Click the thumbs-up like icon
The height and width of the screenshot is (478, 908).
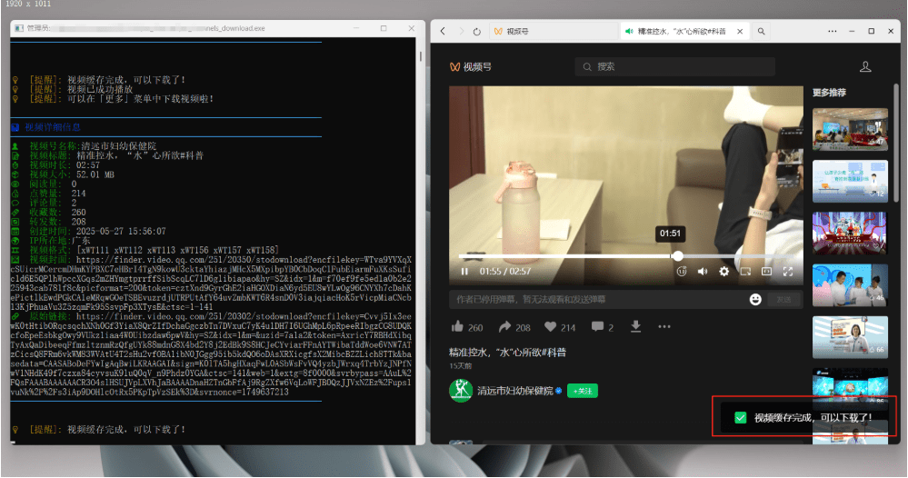tap(457, 327)
